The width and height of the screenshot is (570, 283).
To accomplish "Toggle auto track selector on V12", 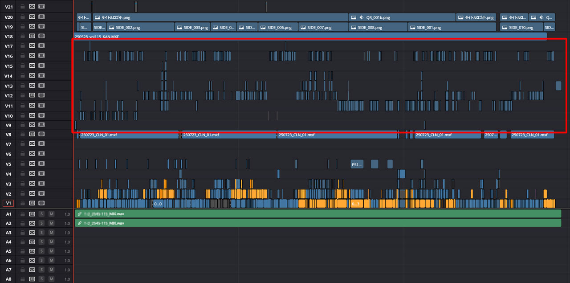I will point(32,95).
